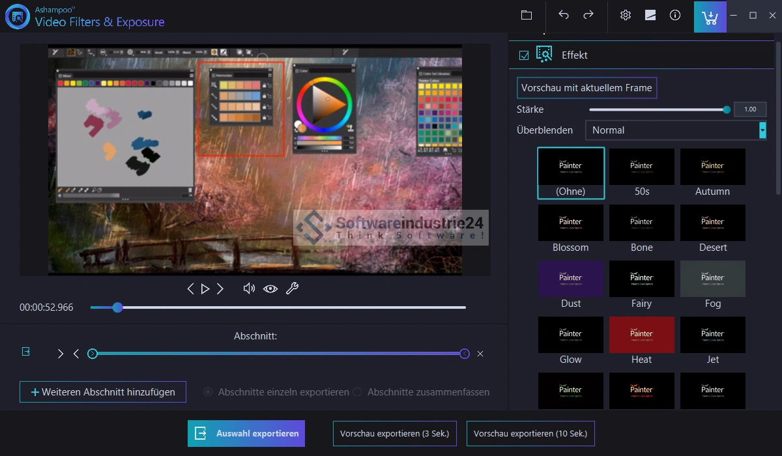Click the wrench tool icon below preview

tap(293, 289)
